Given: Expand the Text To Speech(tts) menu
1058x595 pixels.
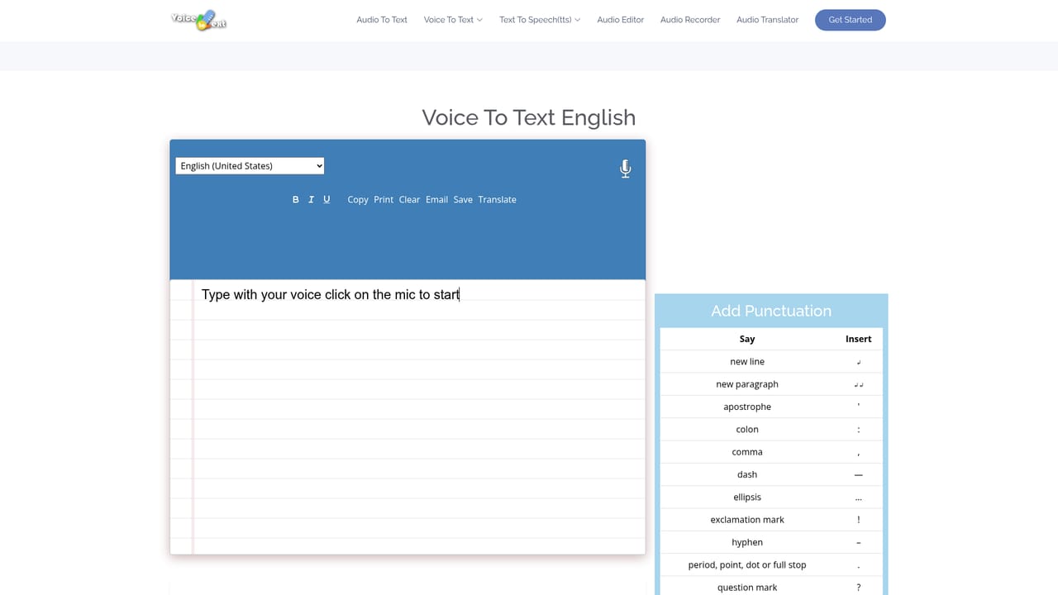Looking at the screenshot, I should click(x=540, y=20).
